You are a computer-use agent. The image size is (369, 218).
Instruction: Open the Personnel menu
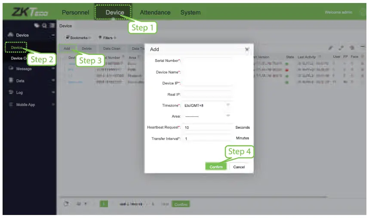pos(75,12)
